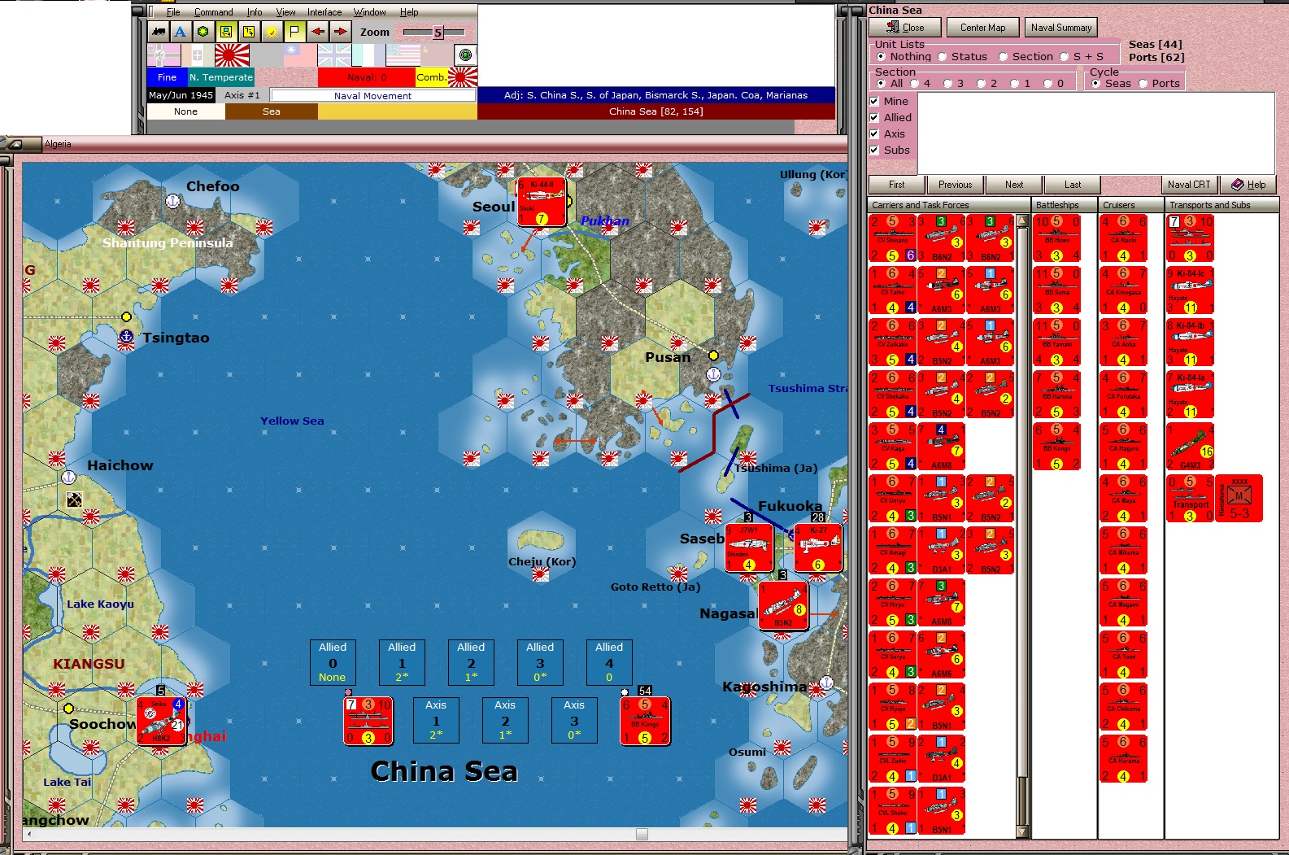This screenshot has width=1289, height=855.
Task: Select the Hiroshima 5-3 army unit counter
Action: [1239, 499]
